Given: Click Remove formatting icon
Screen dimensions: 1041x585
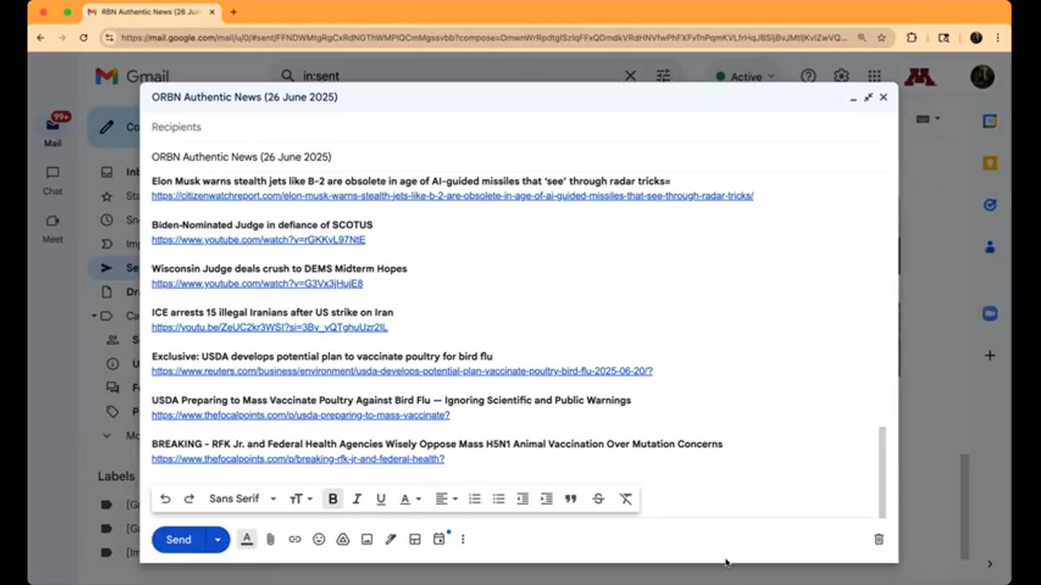Looking at the screenshot, I should tap(625, 499).
